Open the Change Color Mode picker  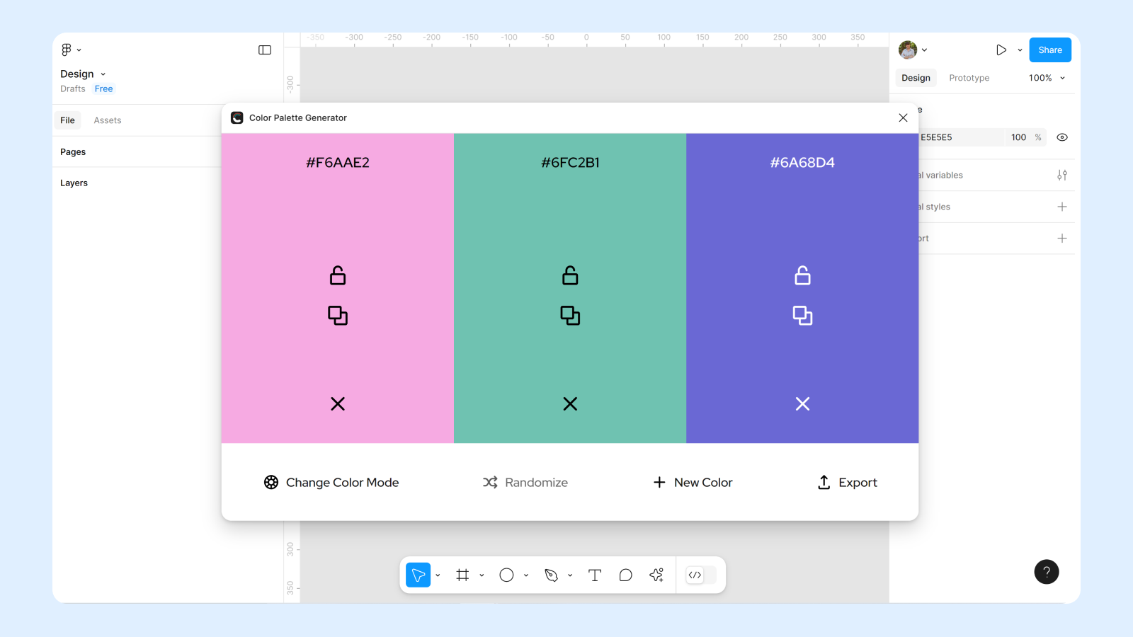(330, 482)
